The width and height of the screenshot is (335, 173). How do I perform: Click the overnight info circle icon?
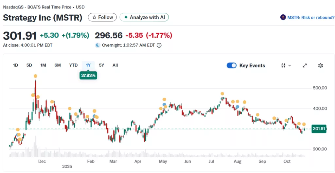tap(159, 45)
